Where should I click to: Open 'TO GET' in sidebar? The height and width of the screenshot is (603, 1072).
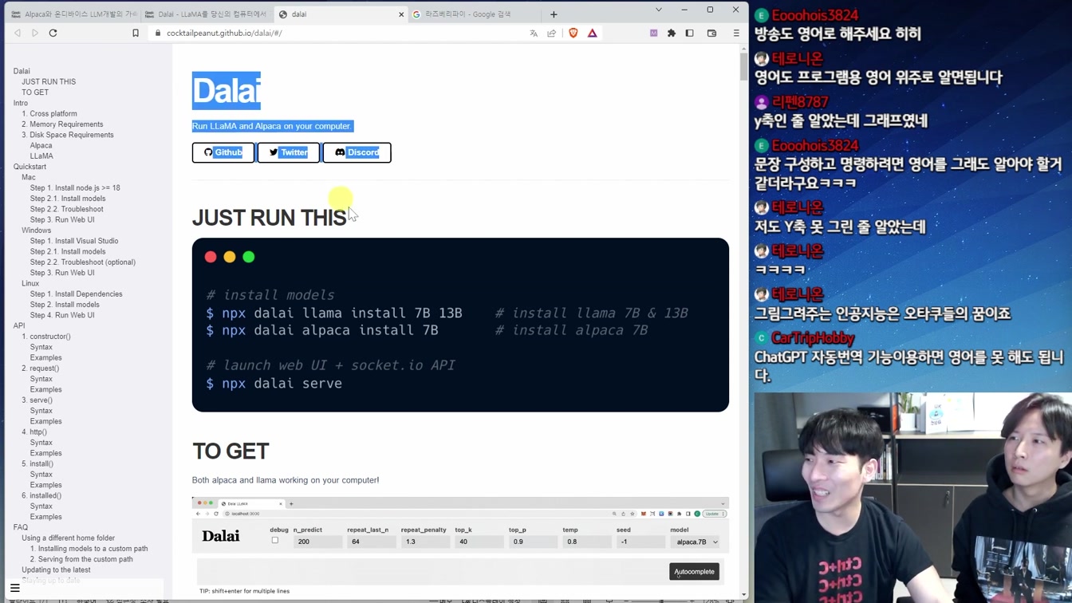click(35, 93)
